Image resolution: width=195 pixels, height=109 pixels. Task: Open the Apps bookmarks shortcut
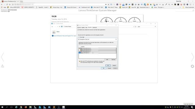[4, 7]
